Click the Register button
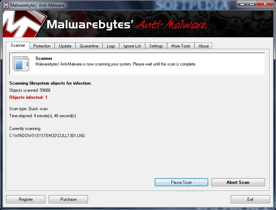 coord(26,199)
